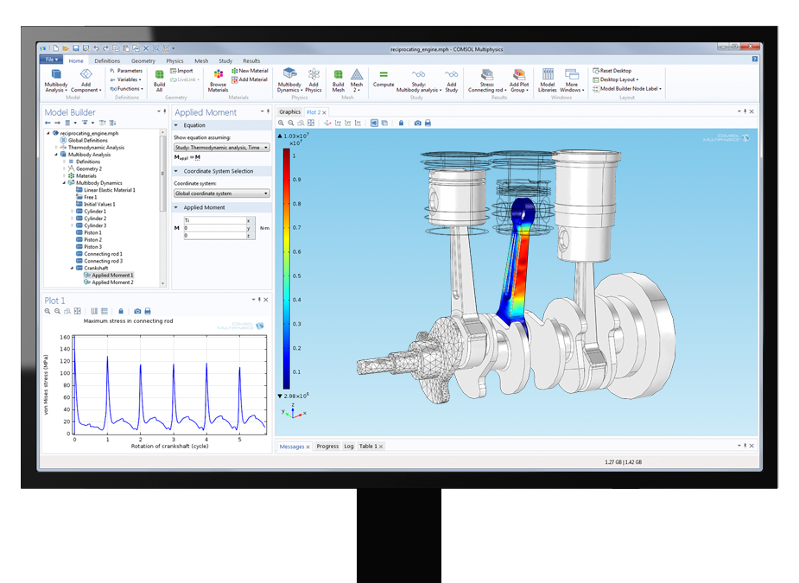Screen dimensions: 799x583
Task: Zoom in on the Plot 2 graphics toolbar
Action: (281, 123)
